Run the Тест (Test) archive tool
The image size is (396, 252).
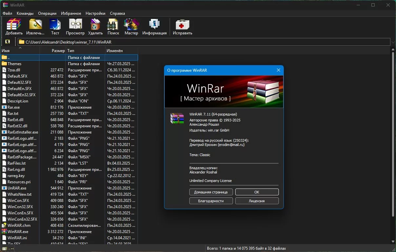55,27
